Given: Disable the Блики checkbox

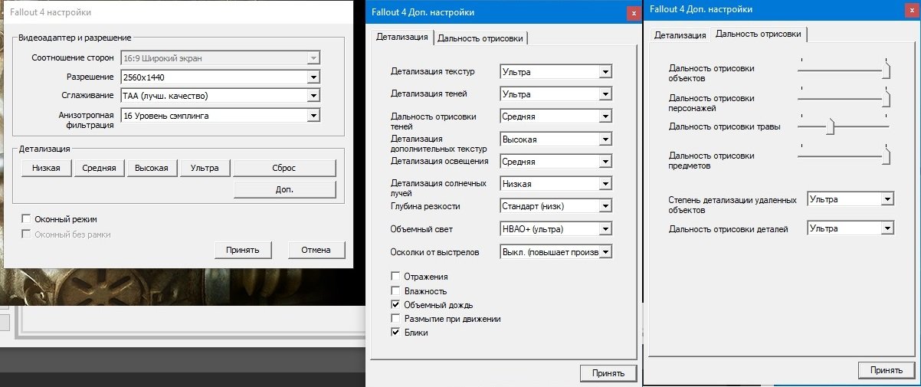Looking at the screenshot, I should (395, 333).
